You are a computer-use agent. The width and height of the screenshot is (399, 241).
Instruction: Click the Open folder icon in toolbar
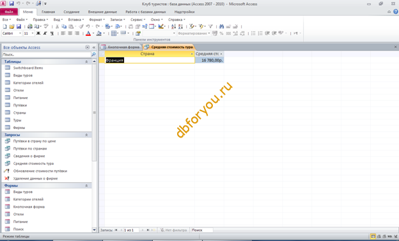[12, 26]
